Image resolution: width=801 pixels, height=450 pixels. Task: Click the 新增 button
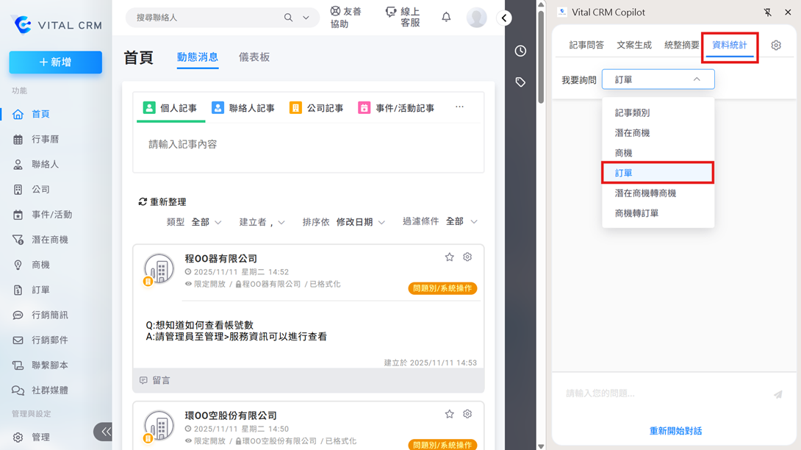pyautogui.click(x=56, y=63)
